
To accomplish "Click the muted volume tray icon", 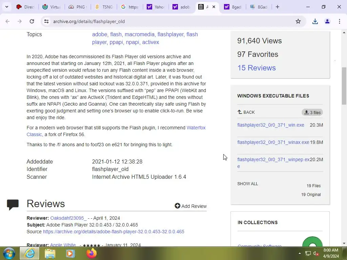I will tap(316, 253).
